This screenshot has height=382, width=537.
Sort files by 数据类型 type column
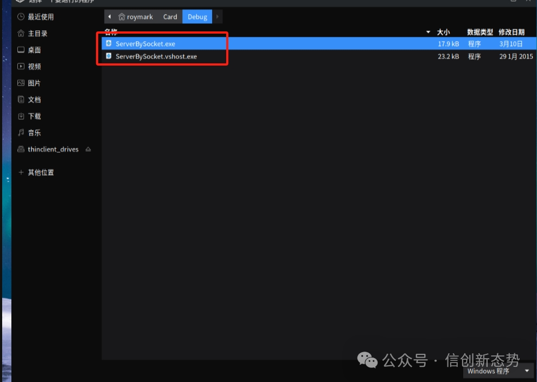click(x=480, y=32)
